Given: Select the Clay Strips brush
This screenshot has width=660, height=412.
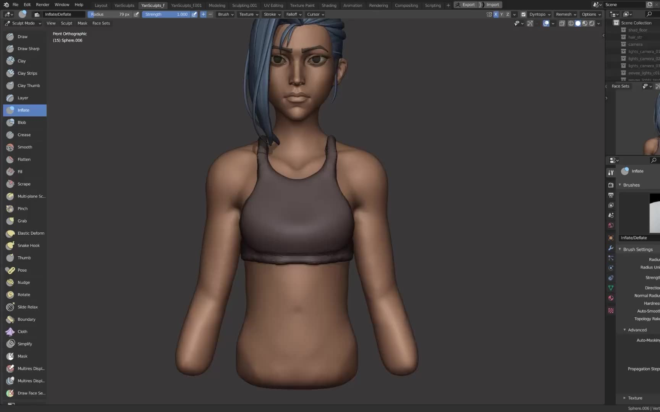Looking at the screenshot, I should tap(27, 73).
